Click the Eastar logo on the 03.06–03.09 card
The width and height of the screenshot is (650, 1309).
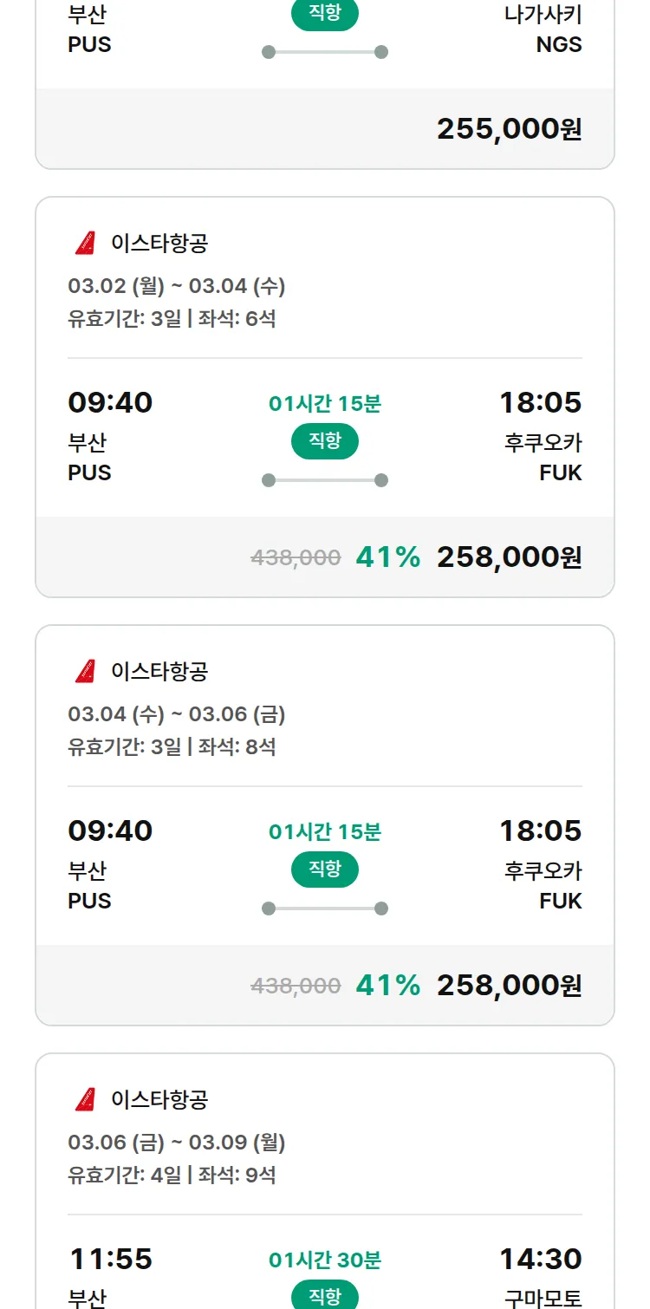[x=85, y=1100]
